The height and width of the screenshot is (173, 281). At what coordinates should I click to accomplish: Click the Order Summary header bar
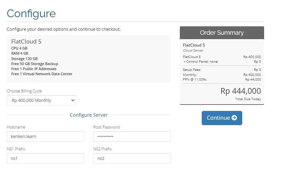pyautogui.click(x=222, y=33)
